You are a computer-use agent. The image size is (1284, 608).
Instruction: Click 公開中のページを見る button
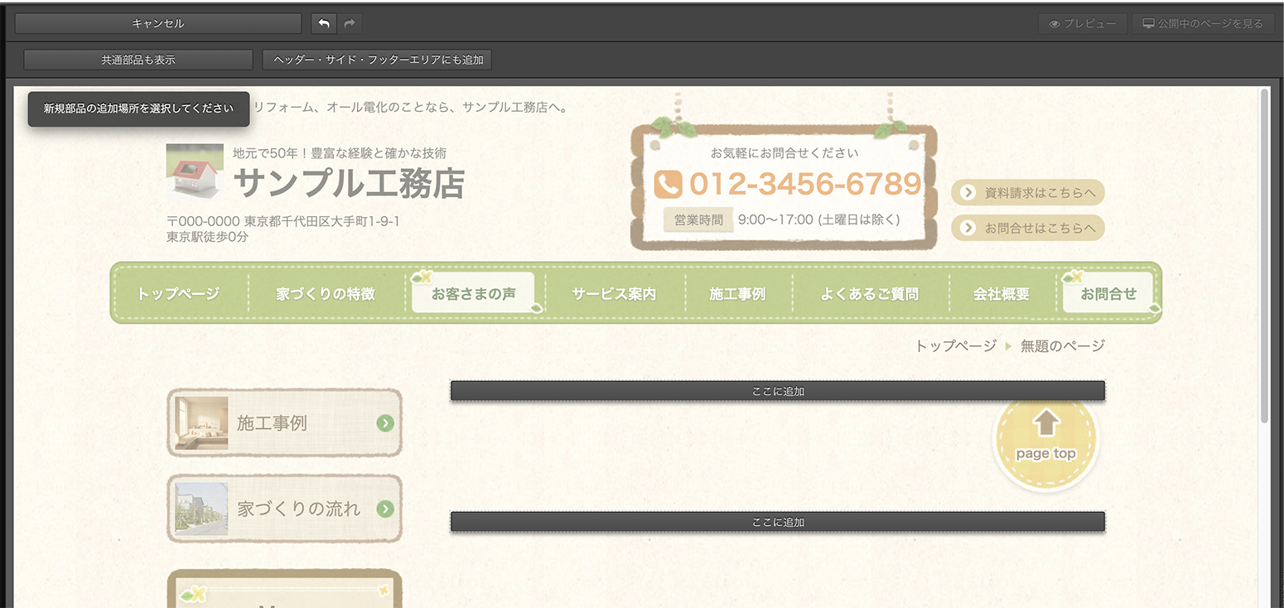pyautogui.click(x=1202, y=24)
